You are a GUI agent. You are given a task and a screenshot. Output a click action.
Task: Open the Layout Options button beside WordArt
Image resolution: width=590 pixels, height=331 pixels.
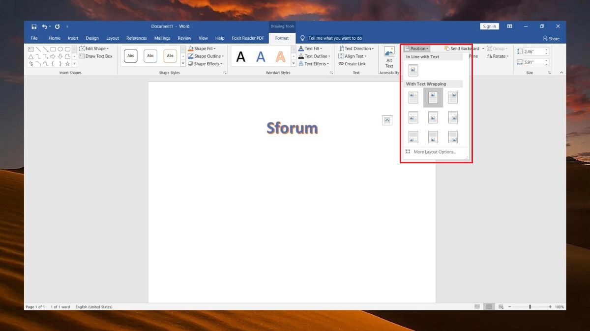387,120
